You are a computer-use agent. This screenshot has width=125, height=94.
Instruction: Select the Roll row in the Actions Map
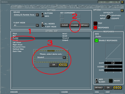pos(51,36)
